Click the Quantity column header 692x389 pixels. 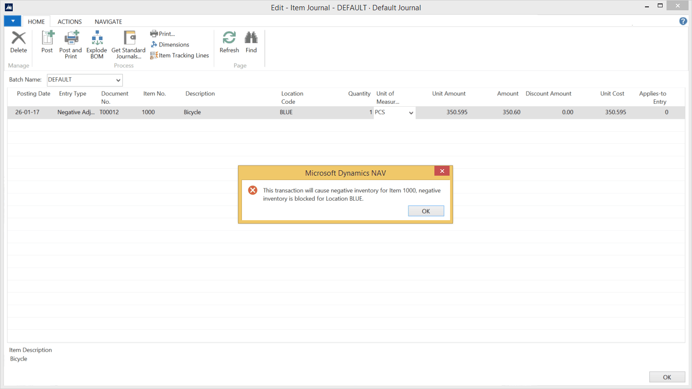(x=359, y=93)
